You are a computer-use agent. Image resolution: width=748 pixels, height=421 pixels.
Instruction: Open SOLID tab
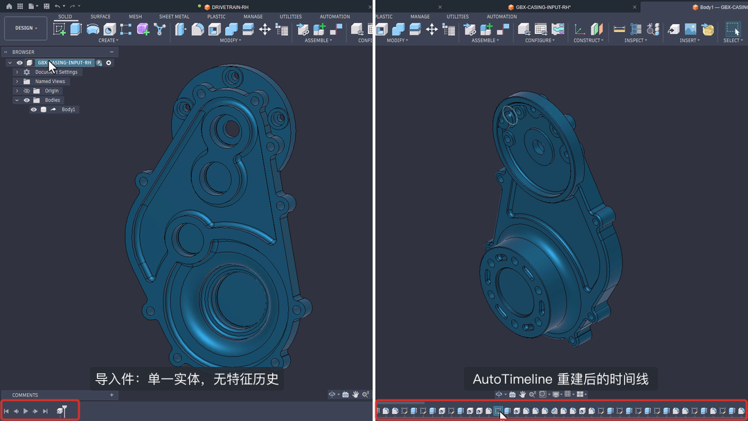65,17
